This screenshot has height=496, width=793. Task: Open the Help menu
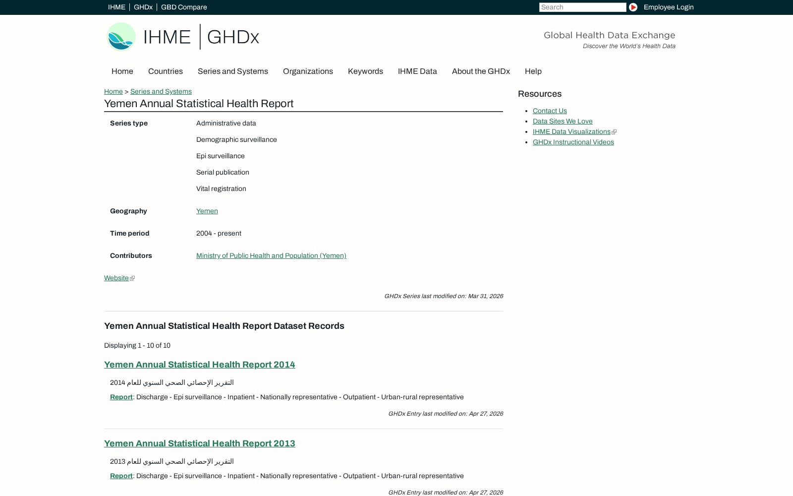pyautogui.click(x=533, y=71)
